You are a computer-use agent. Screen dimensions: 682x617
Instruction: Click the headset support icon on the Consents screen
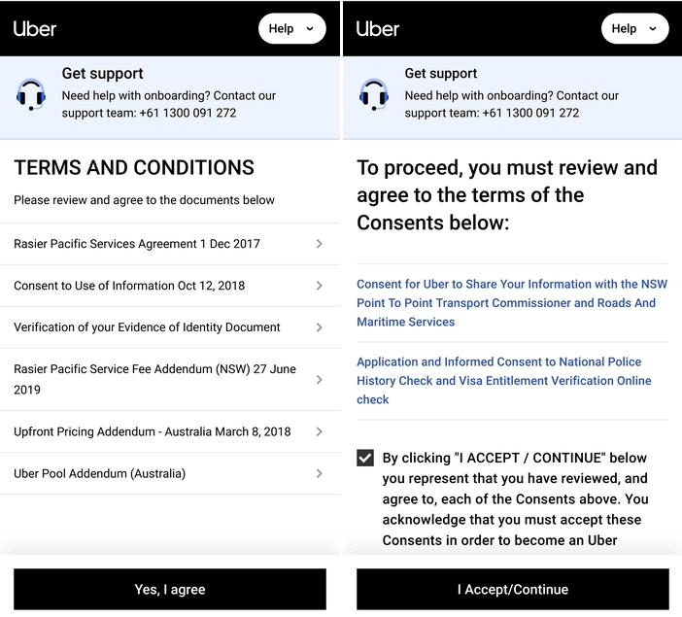[x=374, y=94]
